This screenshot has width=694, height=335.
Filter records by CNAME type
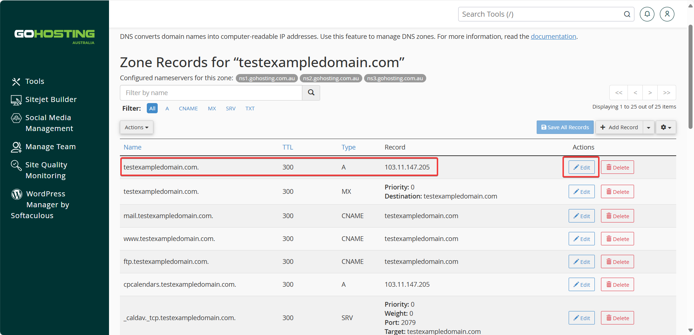(x=188, y=109)
